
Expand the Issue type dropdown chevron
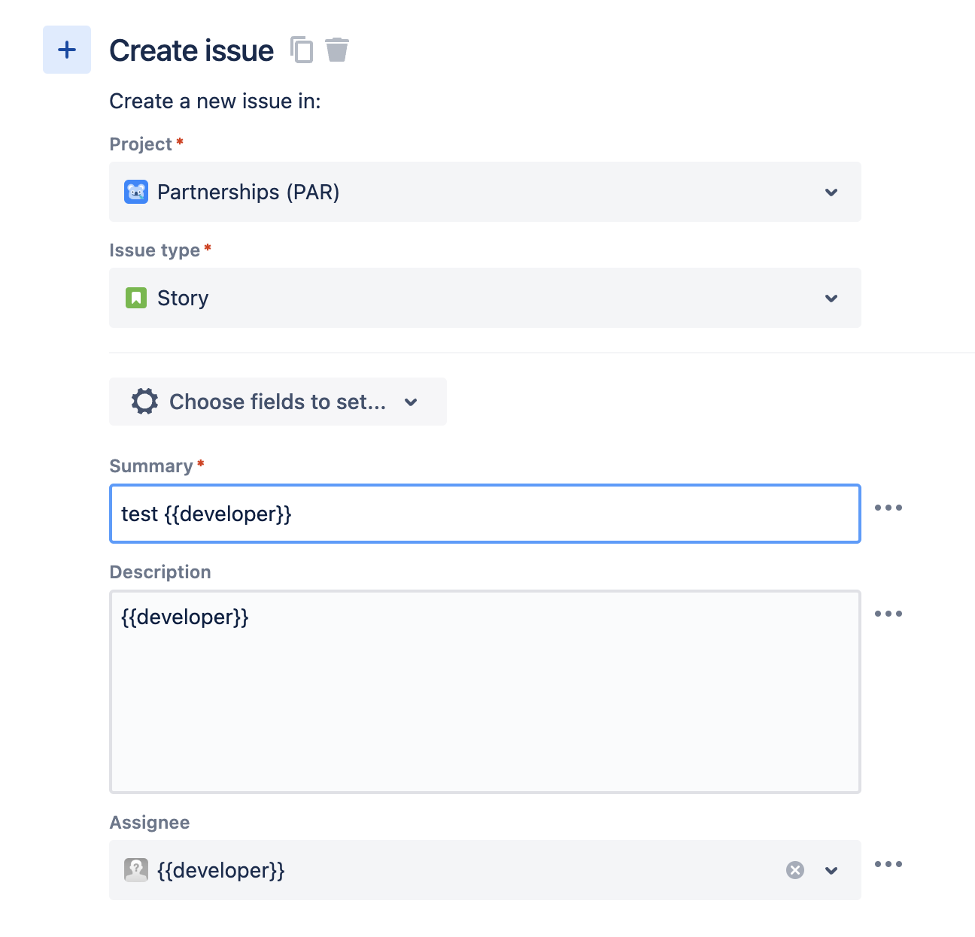coord(831,299)
